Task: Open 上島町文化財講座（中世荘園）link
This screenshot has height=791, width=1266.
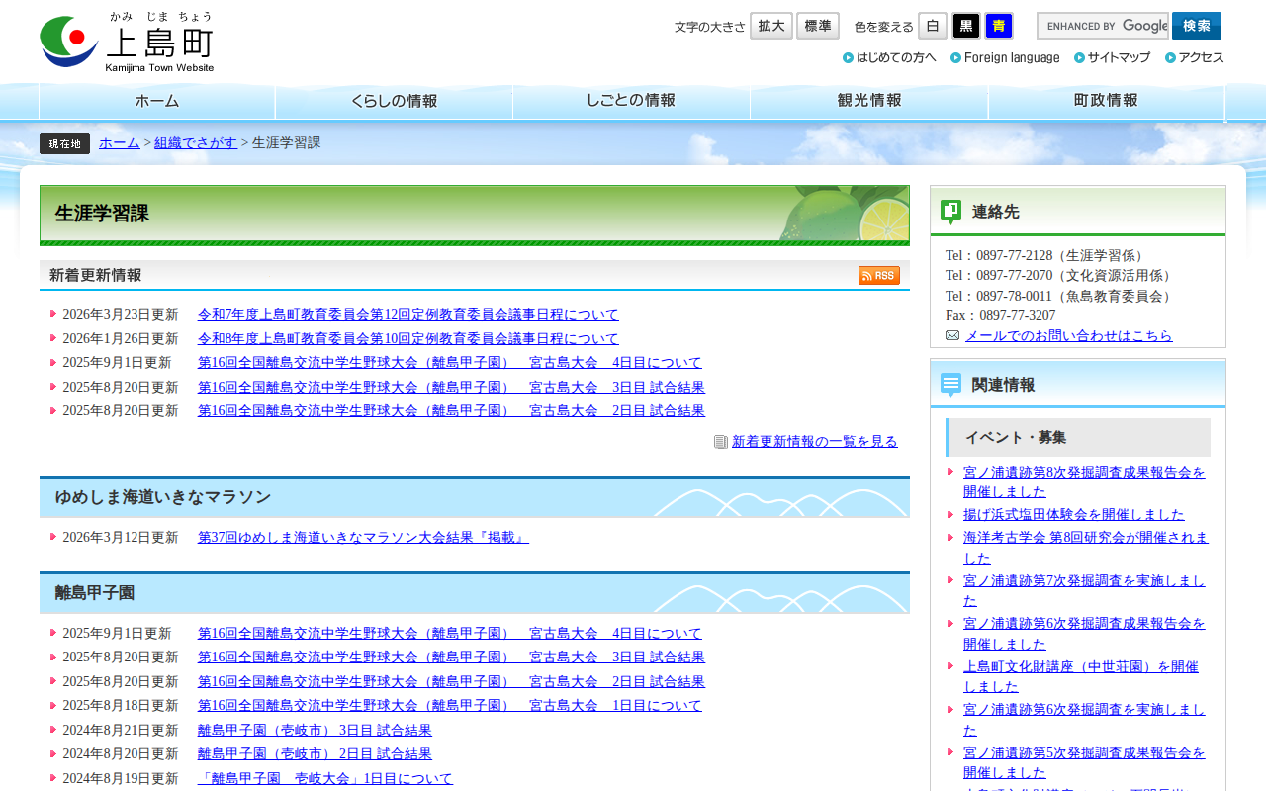Action: (x=1081, y=677)
